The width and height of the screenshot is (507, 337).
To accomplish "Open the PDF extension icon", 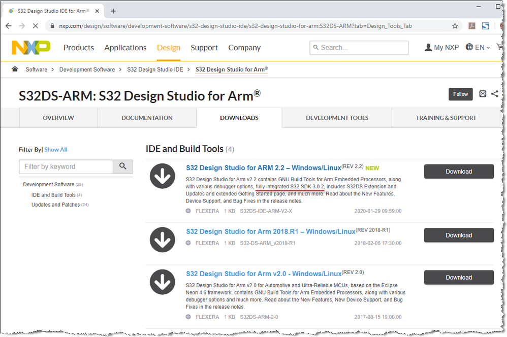I will coord(472,26).
